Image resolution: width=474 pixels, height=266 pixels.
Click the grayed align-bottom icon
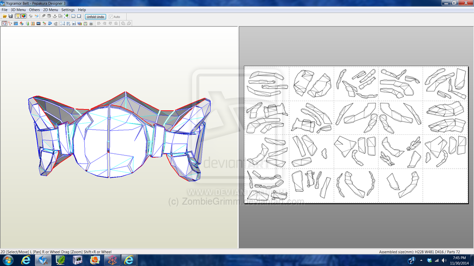coord(116,23)
